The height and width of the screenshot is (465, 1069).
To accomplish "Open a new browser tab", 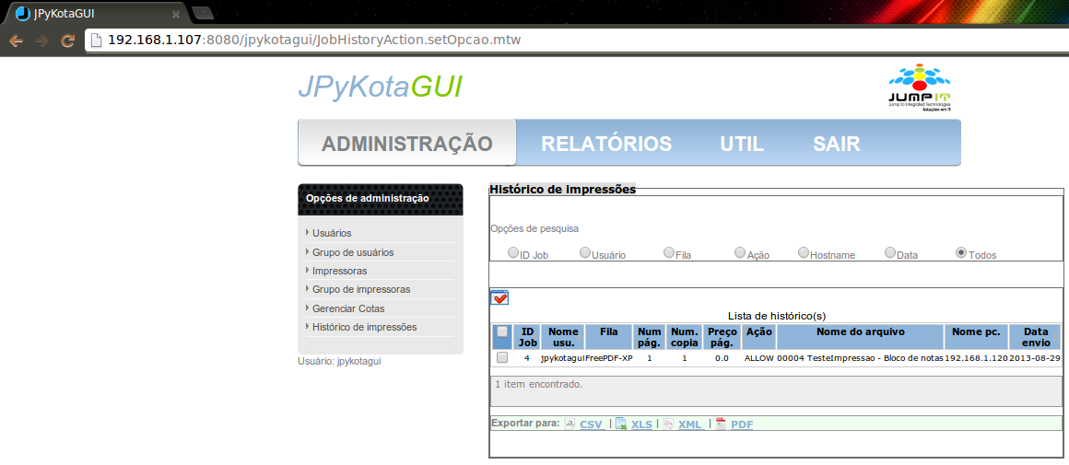I will (x=203, y=12).
